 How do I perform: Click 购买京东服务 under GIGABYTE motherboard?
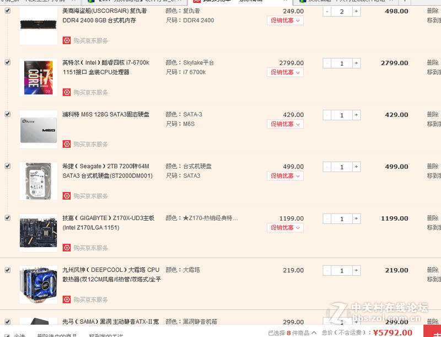pyautogui.click(x=90, y=248)
